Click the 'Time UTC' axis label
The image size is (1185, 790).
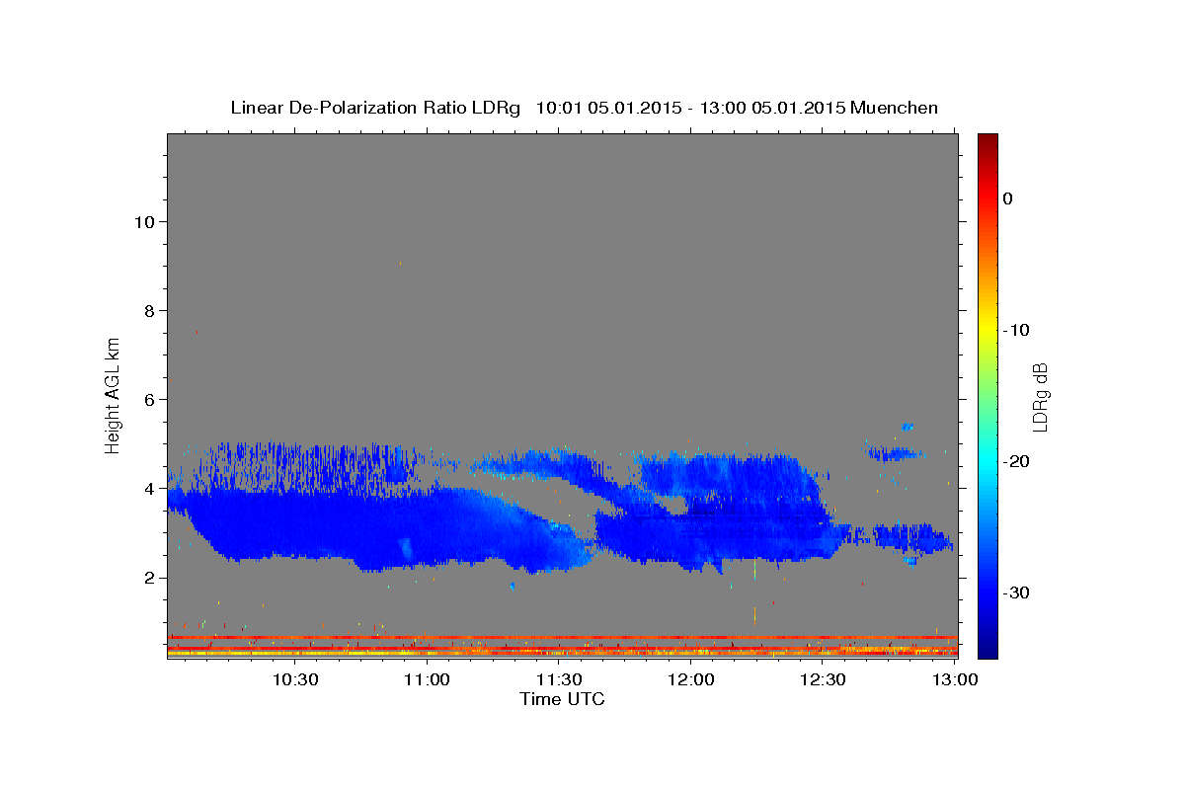click(x=562, y=699)
